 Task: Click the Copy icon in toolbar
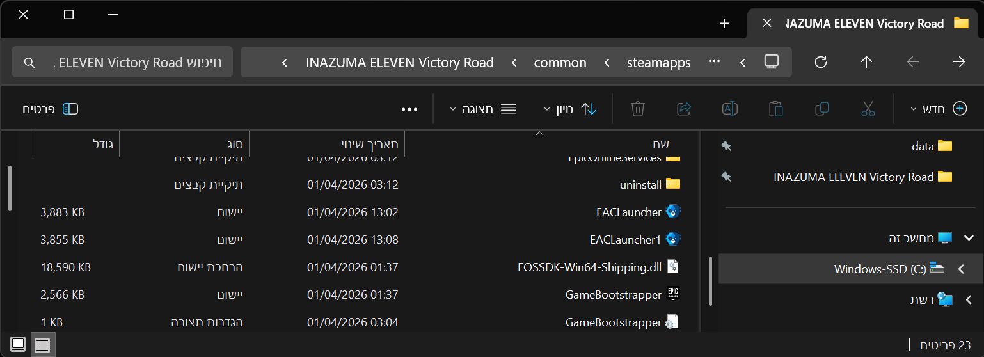click(x=822, y=109)
